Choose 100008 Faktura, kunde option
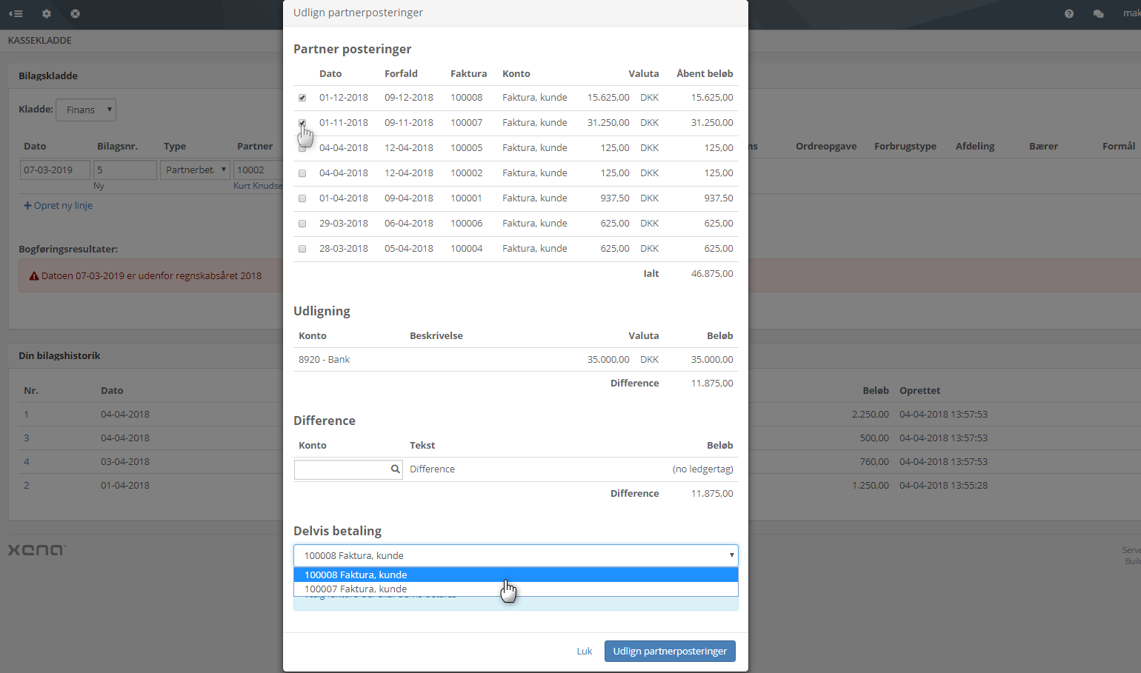1141x673 pixels. [x=356, y=575]
